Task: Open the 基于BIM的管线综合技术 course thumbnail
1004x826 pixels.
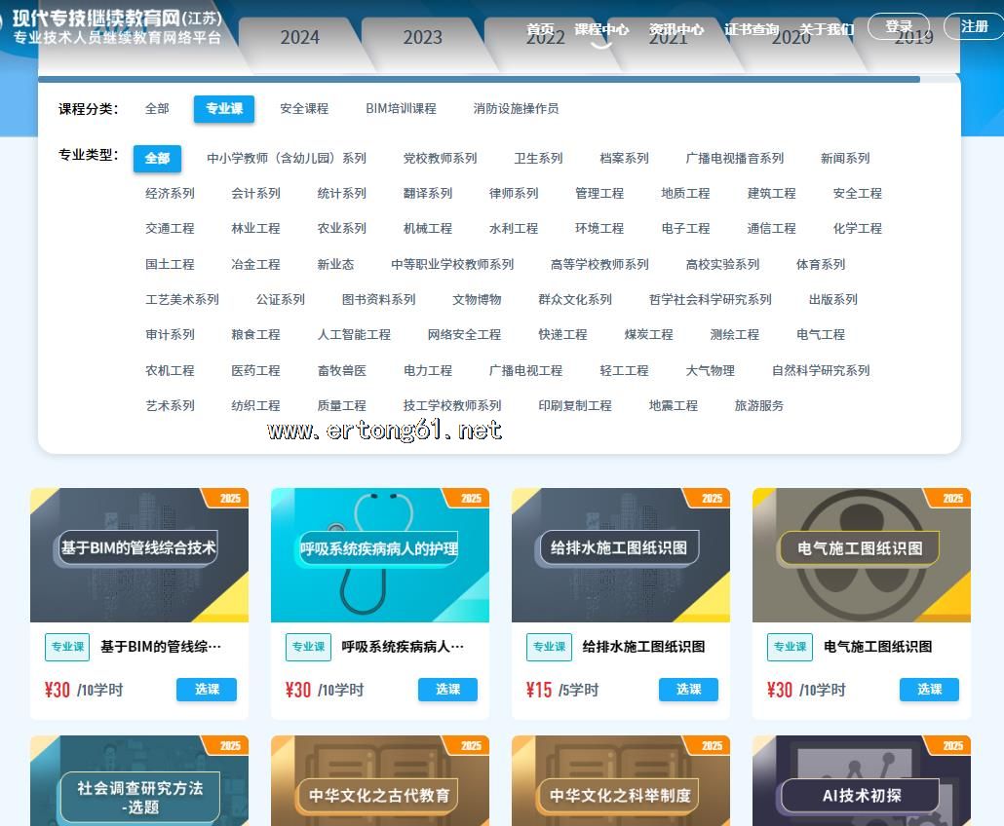Action: click(139, 555)
